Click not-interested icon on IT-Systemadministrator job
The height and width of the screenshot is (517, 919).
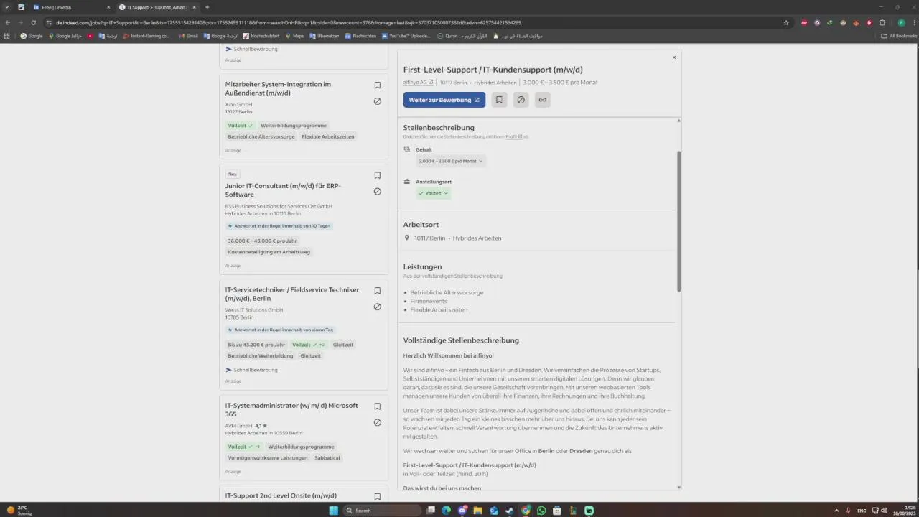377,422
